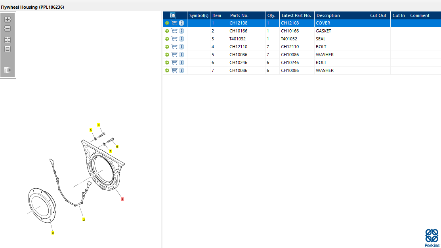Click the COVER description cell

[x=341, y=23]
